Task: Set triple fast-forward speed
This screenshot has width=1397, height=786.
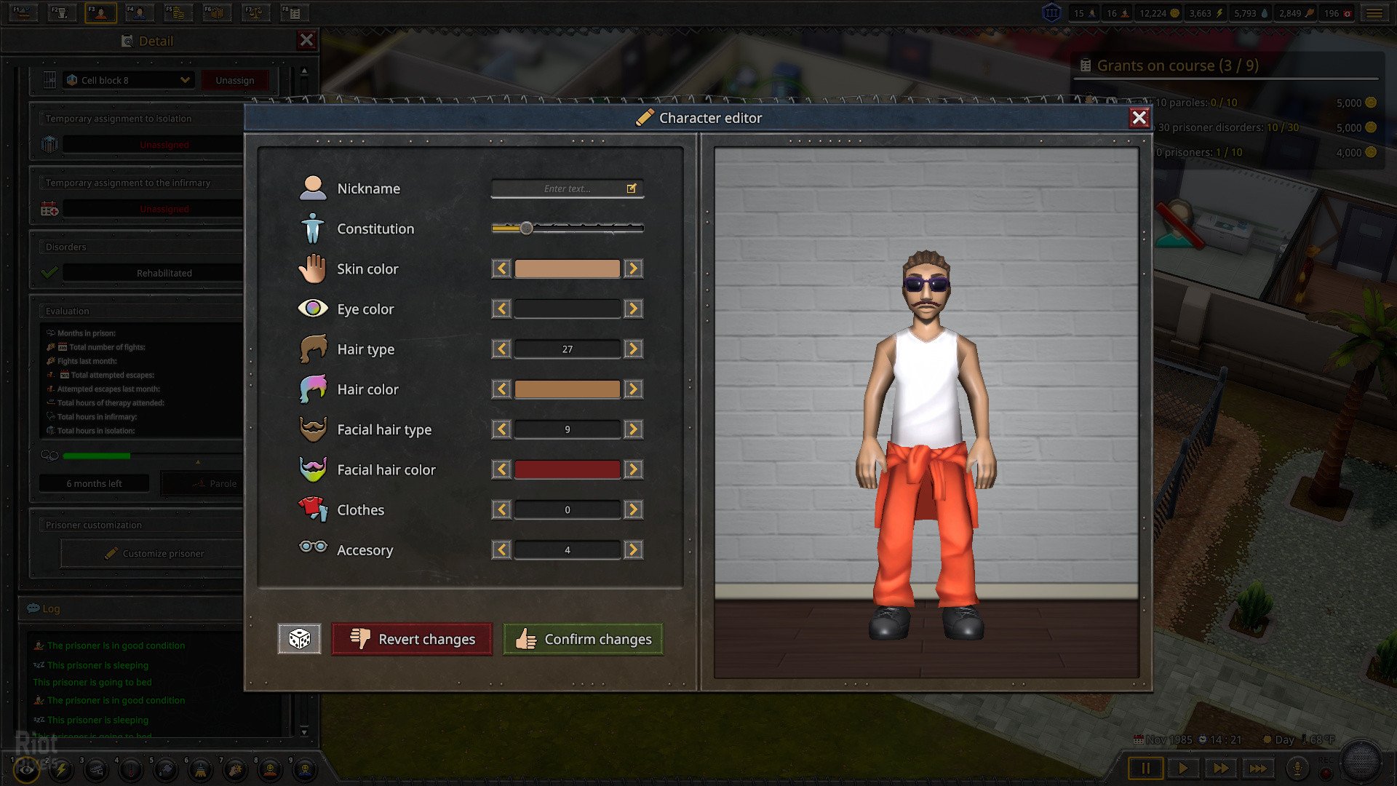Action: click(1257, 768)
